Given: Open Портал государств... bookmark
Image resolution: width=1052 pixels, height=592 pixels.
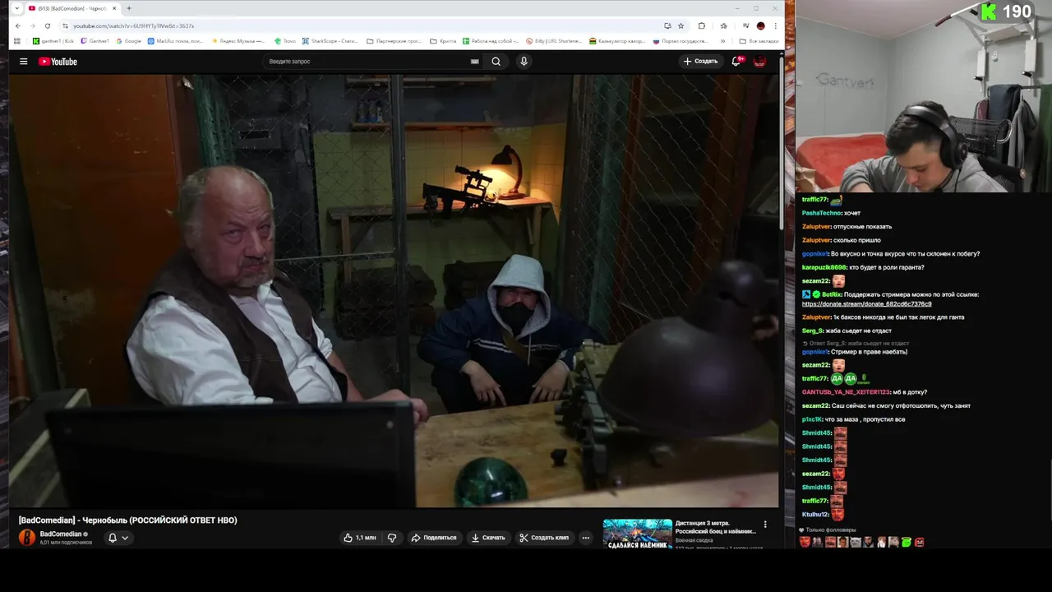Looking at the screenshot, I should 681,41.
